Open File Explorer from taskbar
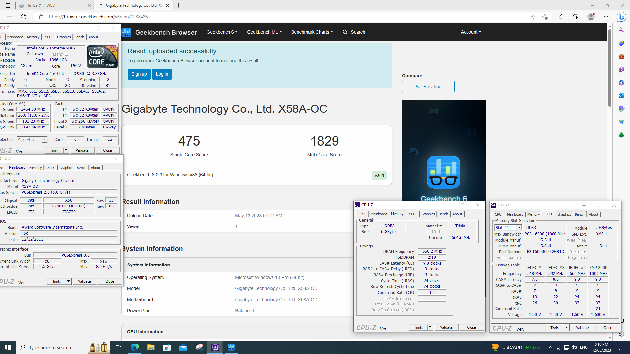 click(151, 347)
